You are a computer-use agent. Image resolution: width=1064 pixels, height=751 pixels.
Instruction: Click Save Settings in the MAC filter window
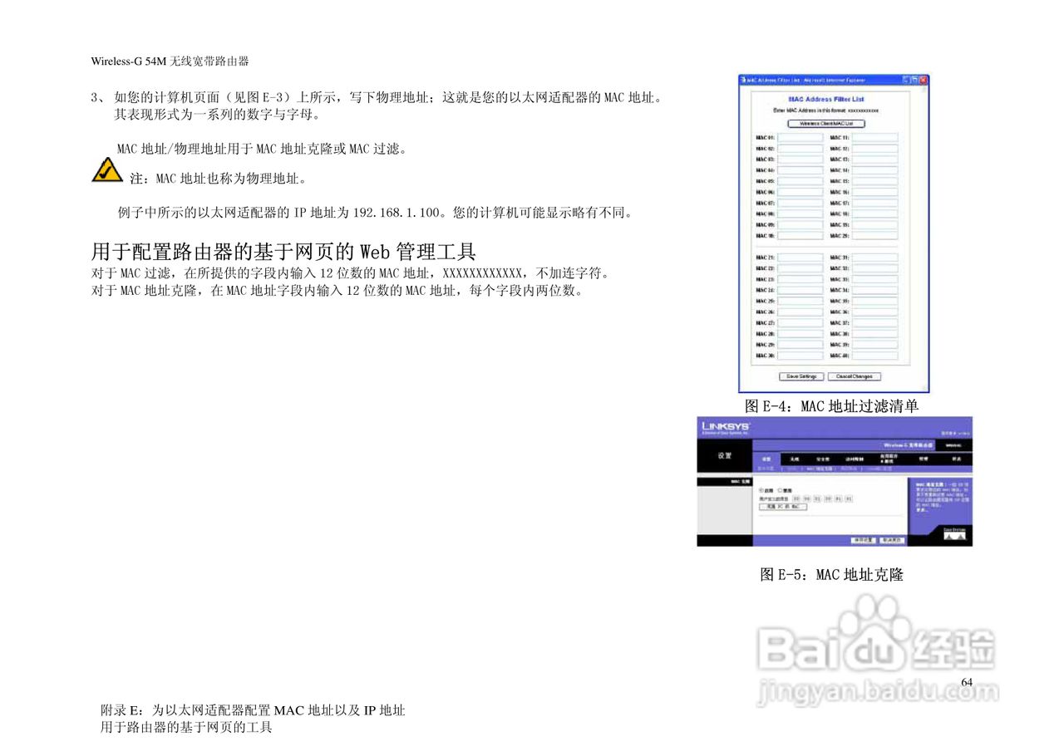point(802,375)
